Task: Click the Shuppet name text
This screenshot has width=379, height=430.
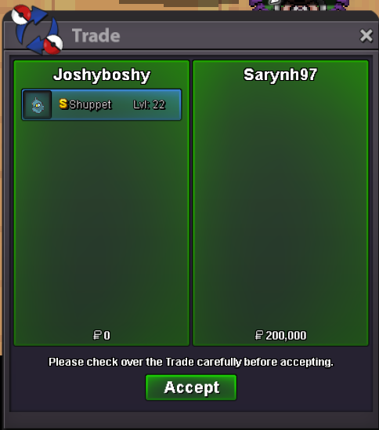Action: click(90, 105)
